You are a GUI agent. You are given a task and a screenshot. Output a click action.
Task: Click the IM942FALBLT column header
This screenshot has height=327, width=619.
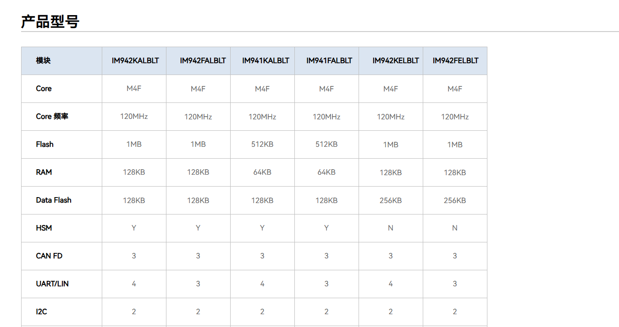(x=203, y=60)
